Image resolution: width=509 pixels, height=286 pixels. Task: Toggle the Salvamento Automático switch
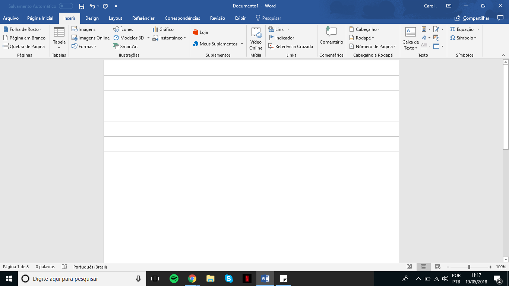[66, 6]
